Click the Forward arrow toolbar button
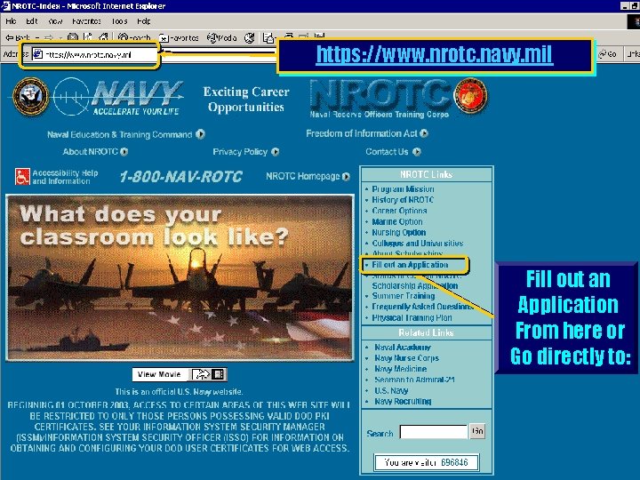The width and height of the screenshot is (640, 480). click(x=49, y=38)
